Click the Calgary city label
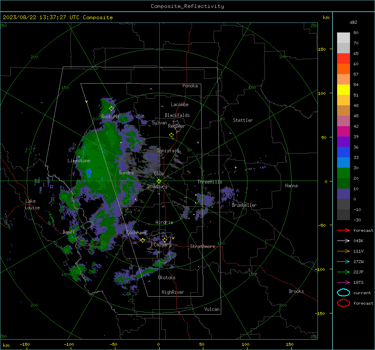This screenshot has width=375, height=350. [162, 245]
